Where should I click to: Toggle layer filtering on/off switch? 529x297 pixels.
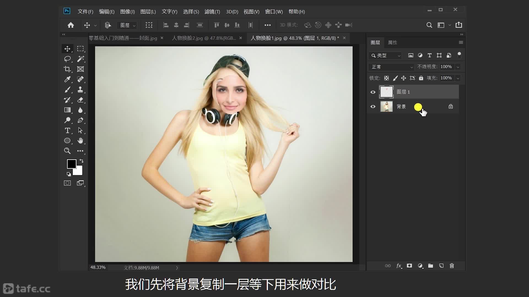(x=459, y=55)
